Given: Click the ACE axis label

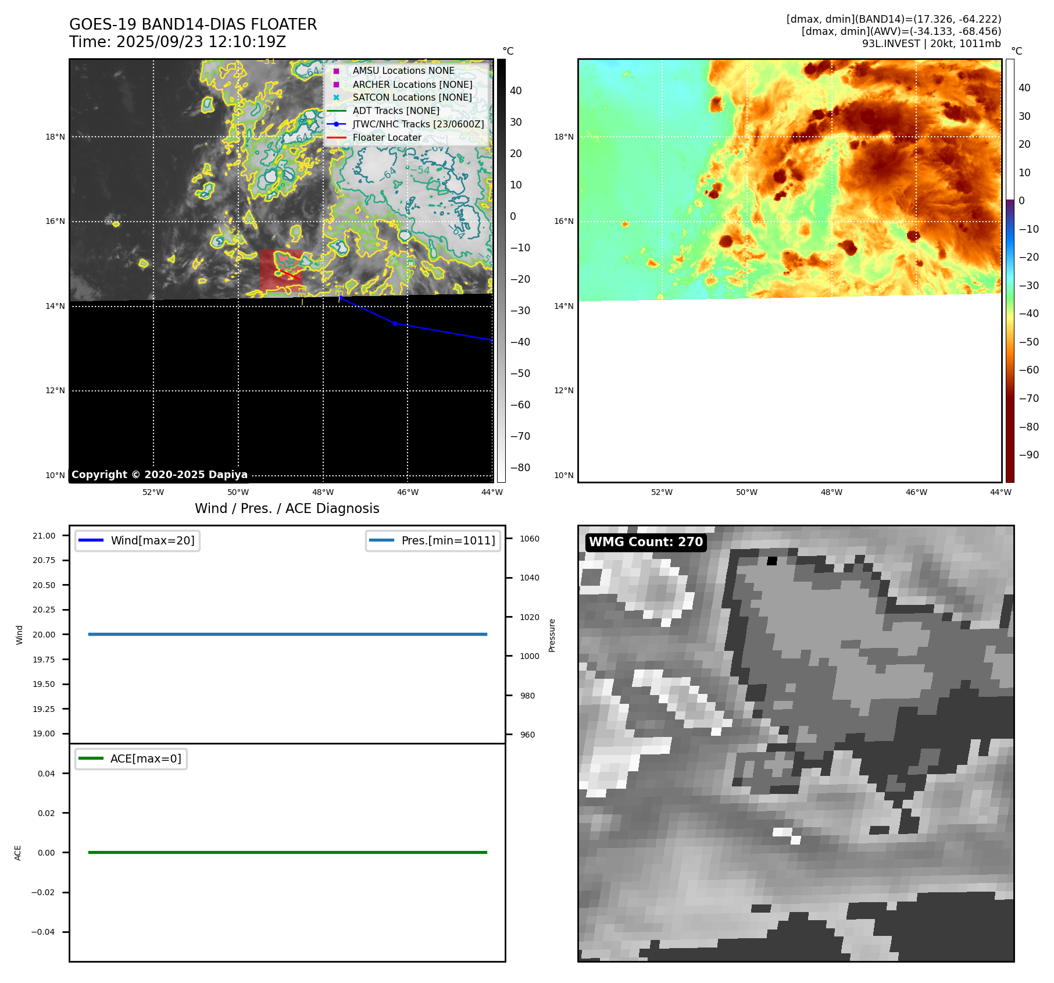Looking at the screenshot, I should coord(17,853).
